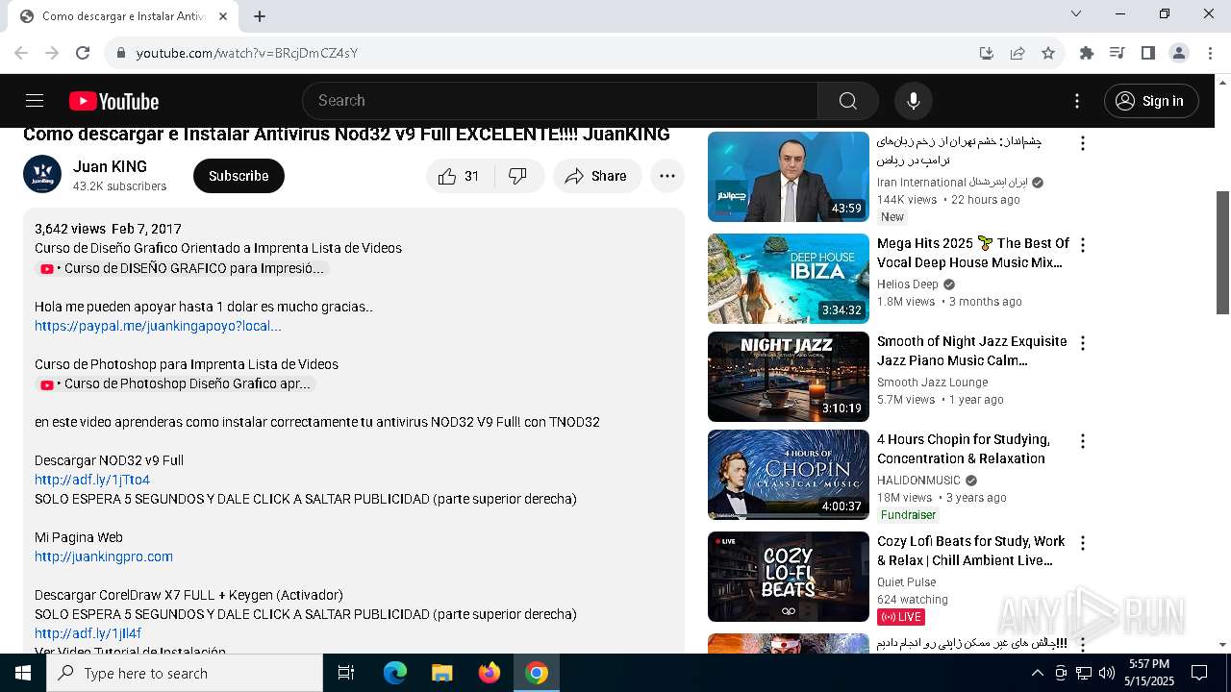Open Helios Deep channel name
Screen dimensions: 1231x692
[x=907, y=284]
